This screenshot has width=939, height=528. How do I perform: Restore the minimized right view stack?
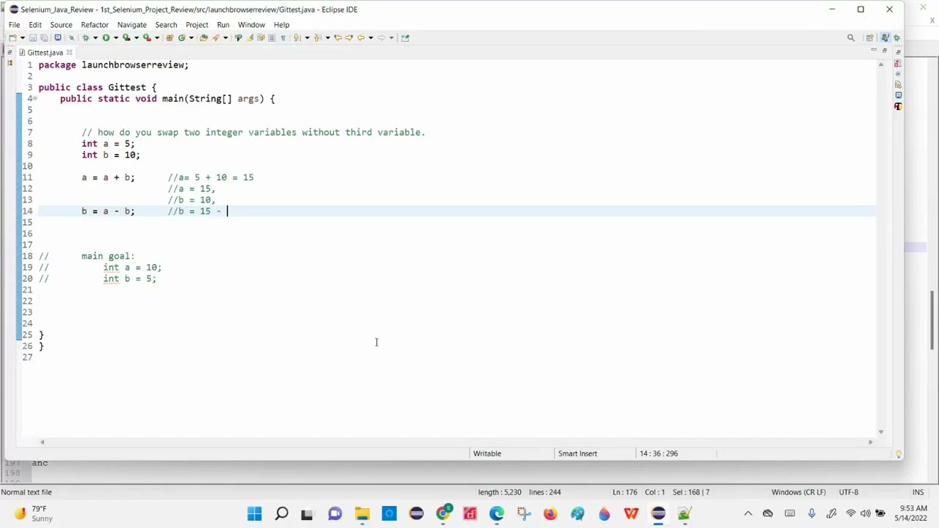(898, 52)
